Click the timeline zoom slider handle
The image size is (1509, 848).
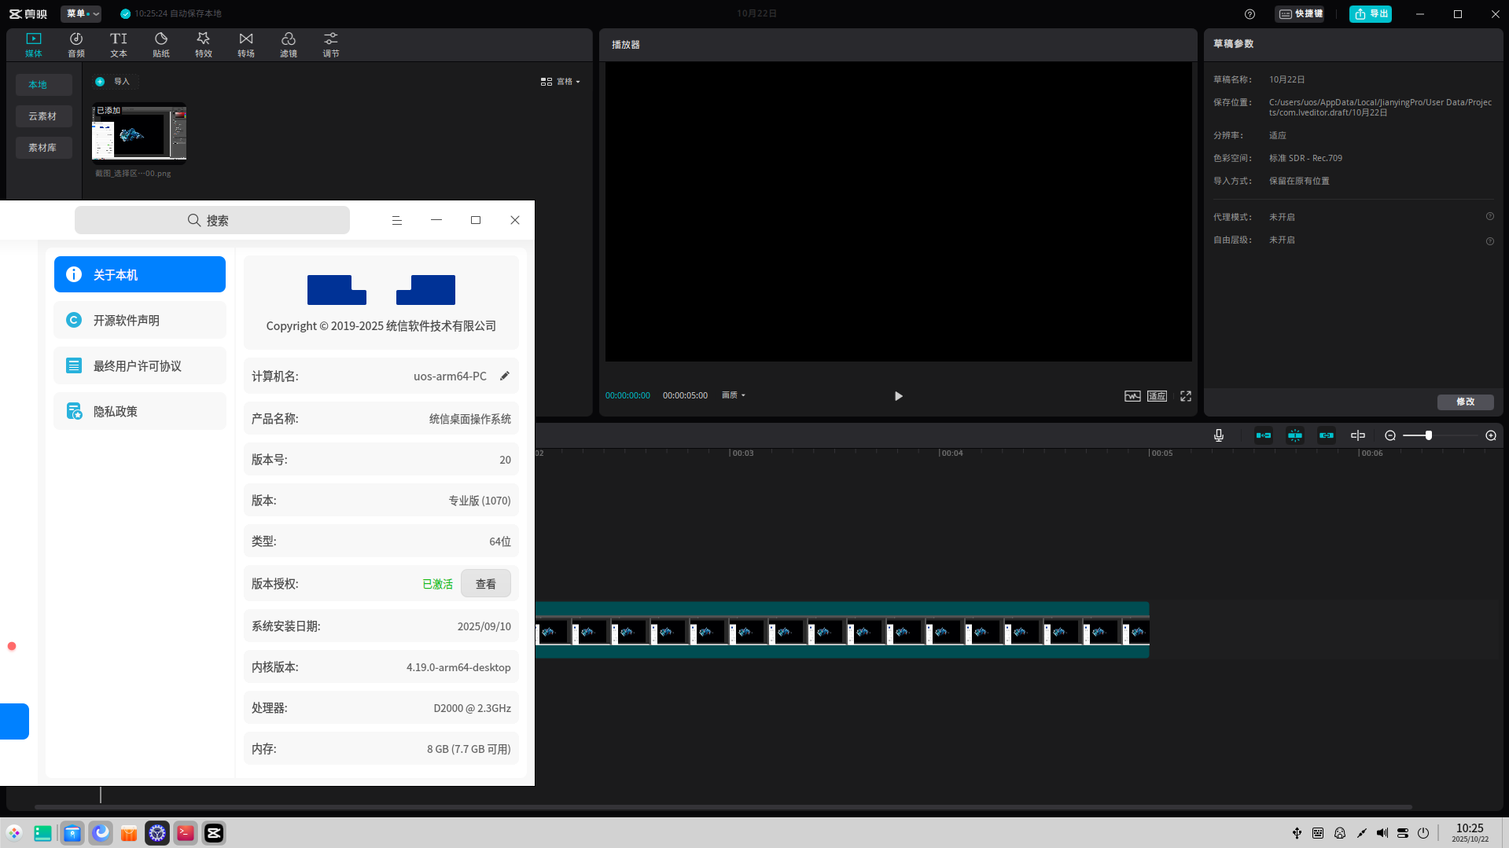tap(1429, 435)
